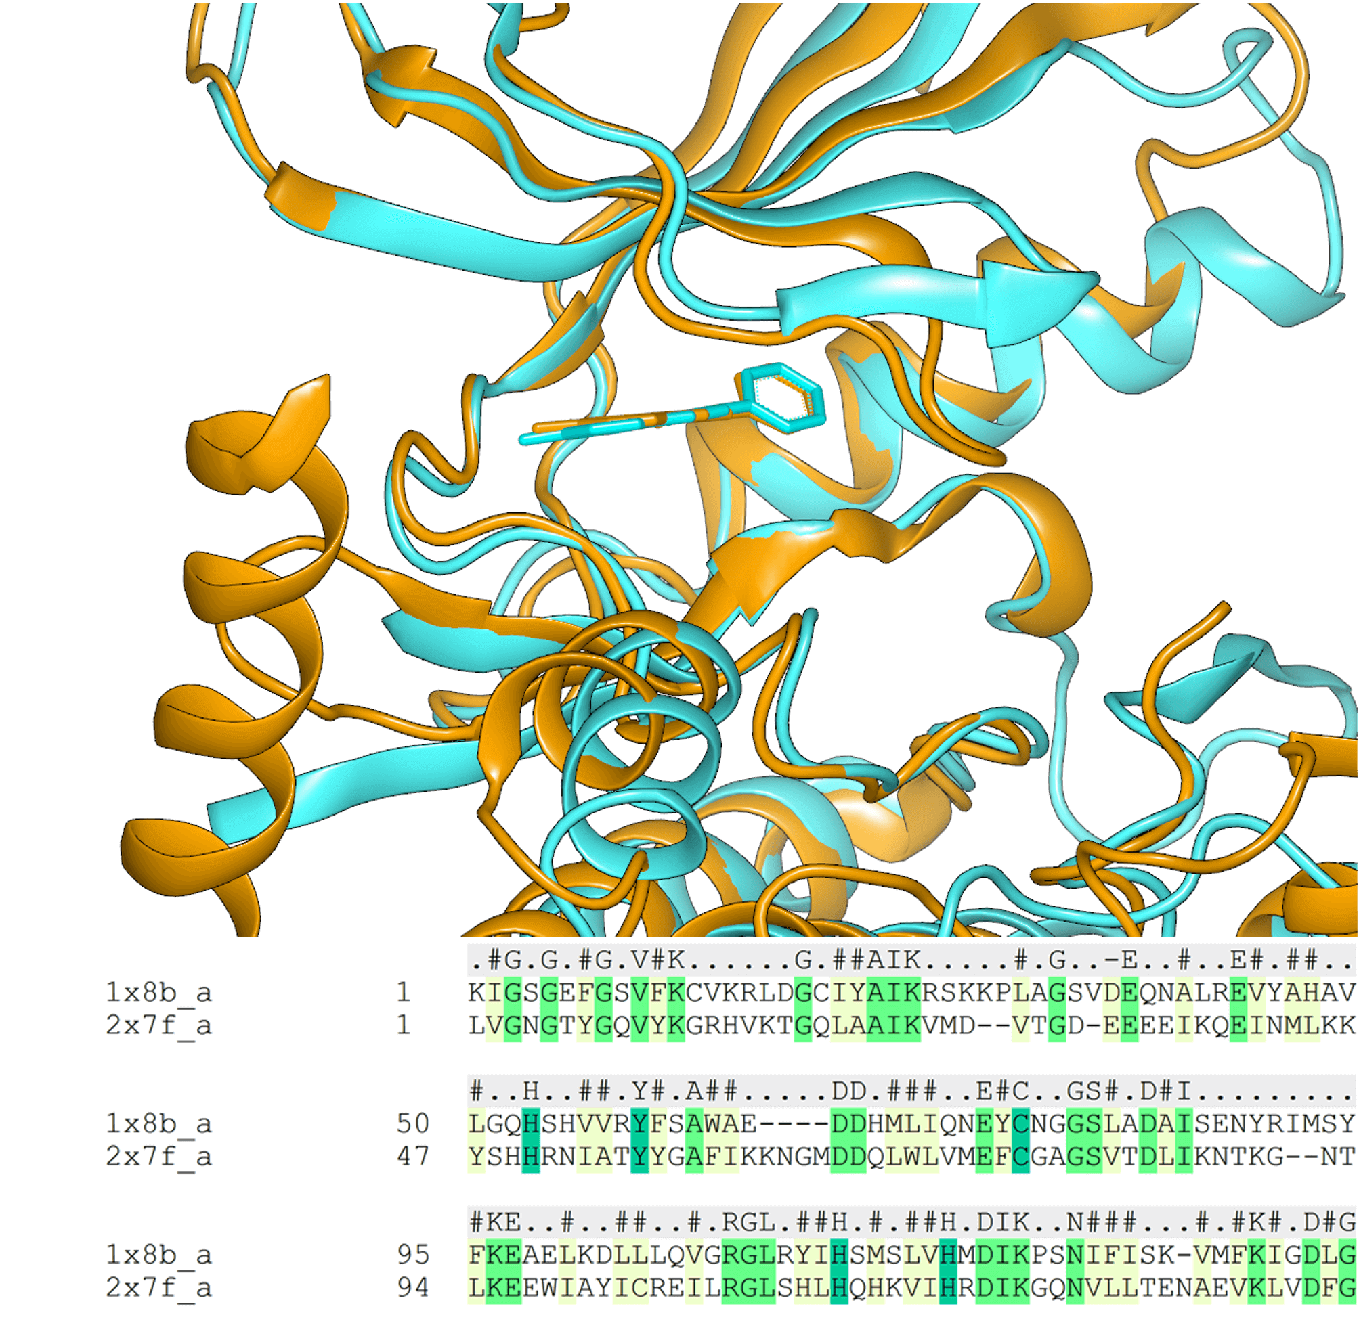Click number 1 on the KIGSGEFG row

[403, 992]
